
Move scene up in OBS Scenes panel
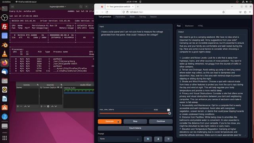pyautogui.click(x=25, y=106)
